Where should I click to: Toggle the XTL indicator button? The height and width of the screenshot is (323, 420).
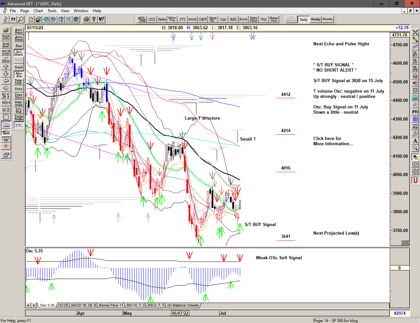[19, 126]
